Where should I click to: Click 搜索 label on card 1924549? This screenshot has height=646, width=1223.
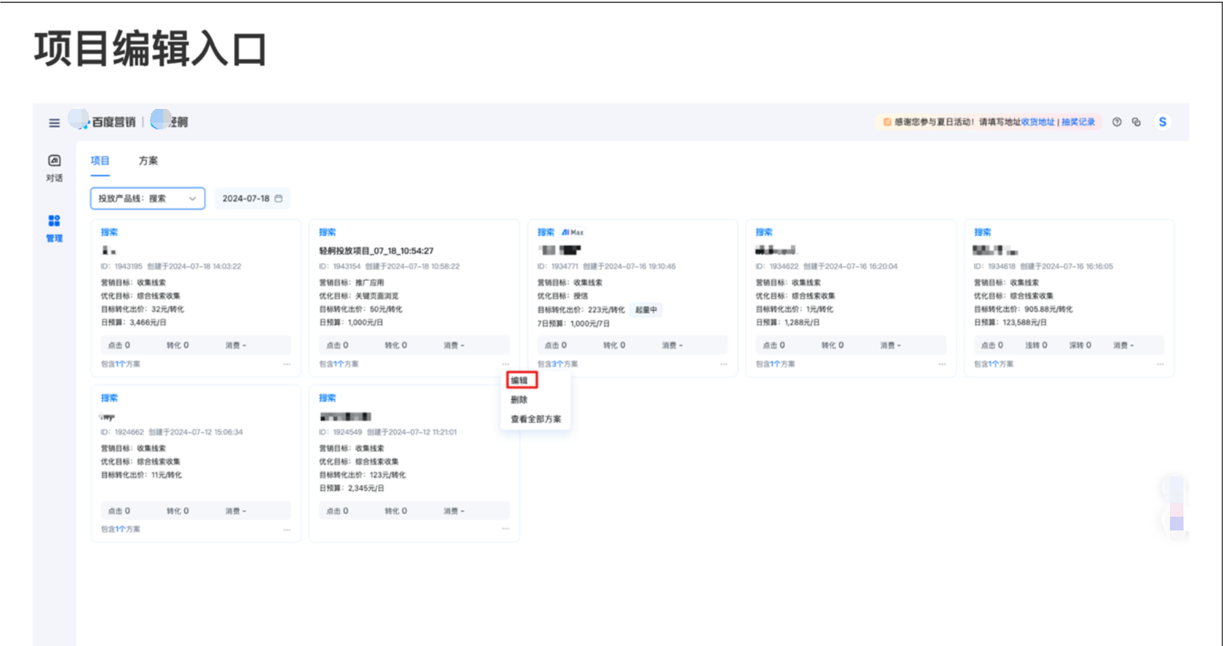[328, 398]
